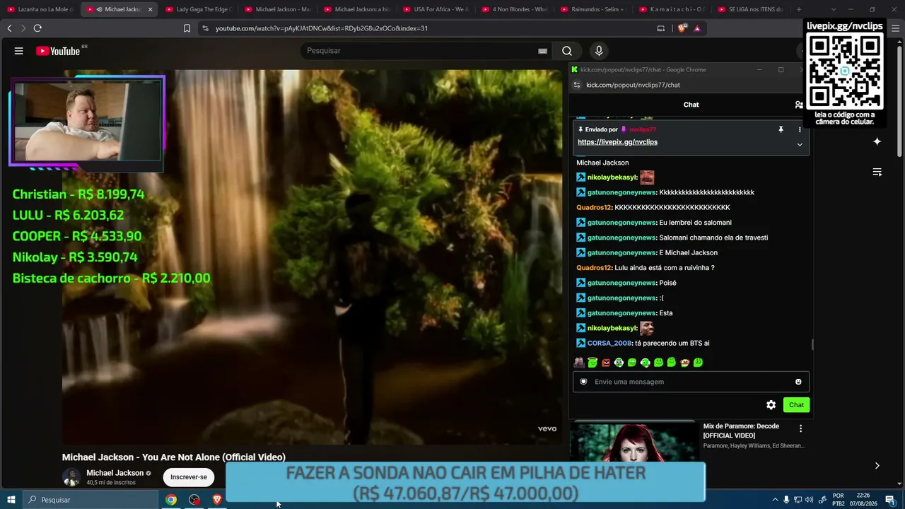This screenshot has width=905, height=509.
Task: Click the Windows taskbar Pesquisar search box
Action: [x=90, y=500]
